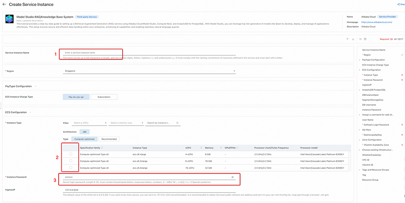405x203 pixels.
Task: Jump to DBInstanceSpec in the outline
Action: 370,95
